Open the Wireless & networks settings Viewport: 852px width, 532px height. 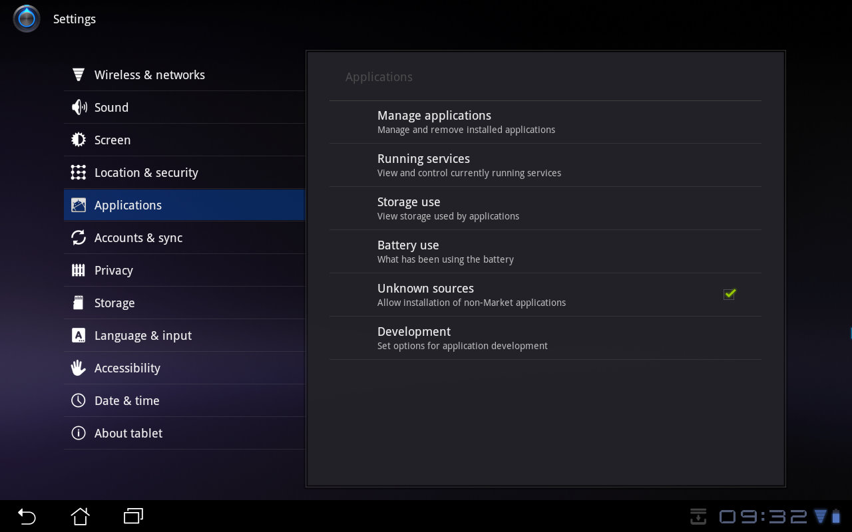tap(184, 74)
